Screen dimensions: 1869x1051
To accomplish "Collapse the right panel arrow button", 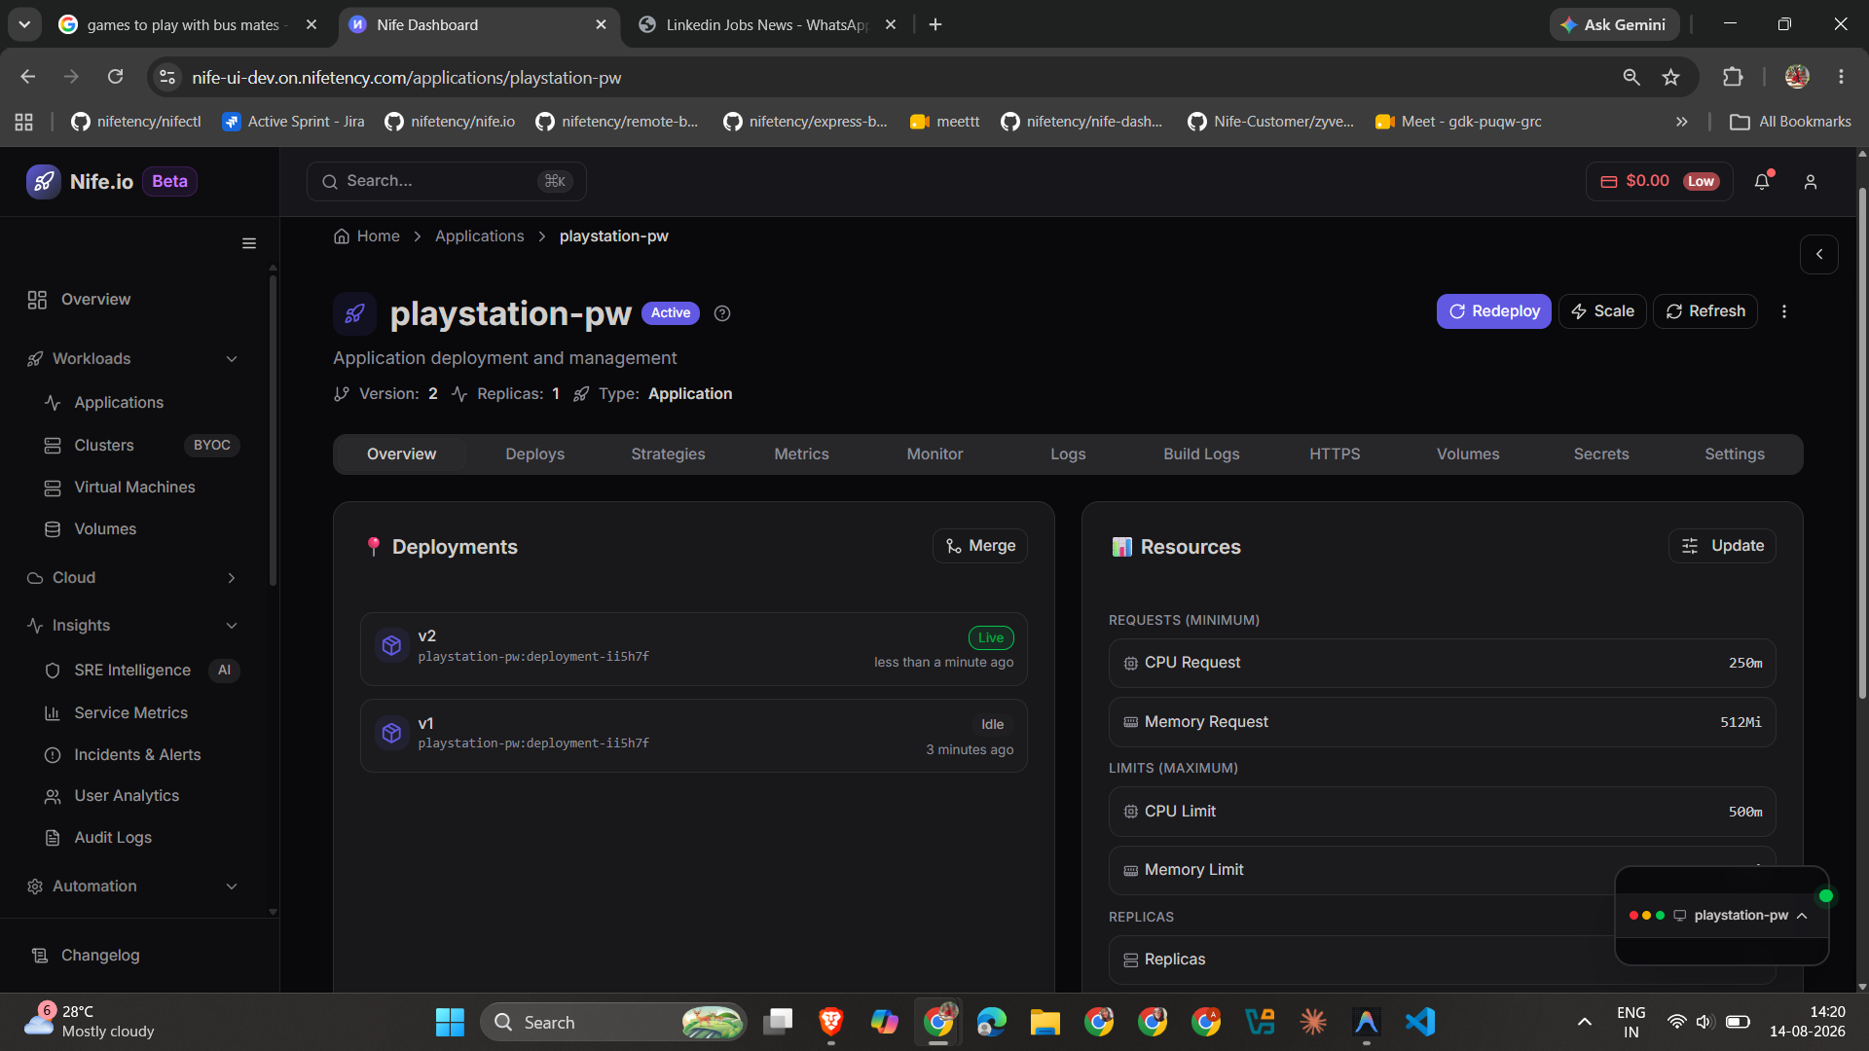I will pyautogui.click(x=1819, y=254).
